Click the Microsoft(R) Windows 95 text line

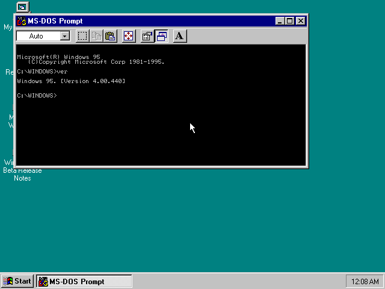pyautogui.click(x=59, y=57)
